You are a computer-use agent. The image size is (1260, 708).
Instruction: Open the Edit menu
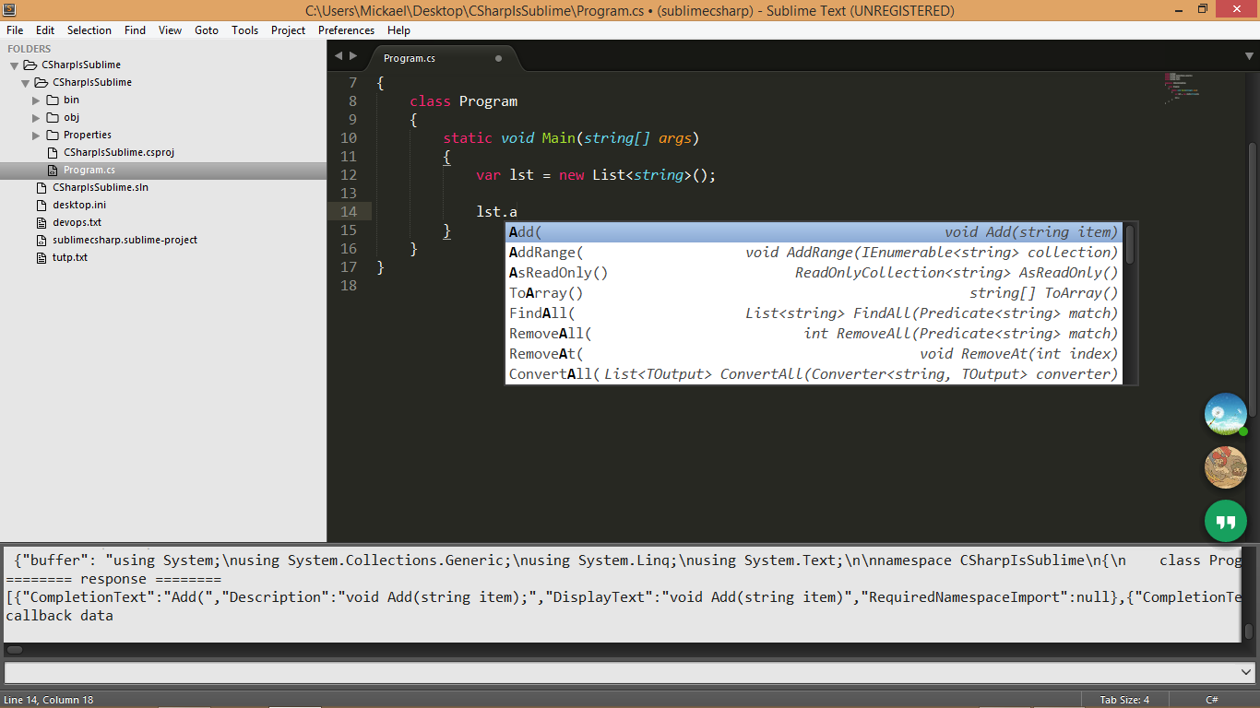click(45, 30)
